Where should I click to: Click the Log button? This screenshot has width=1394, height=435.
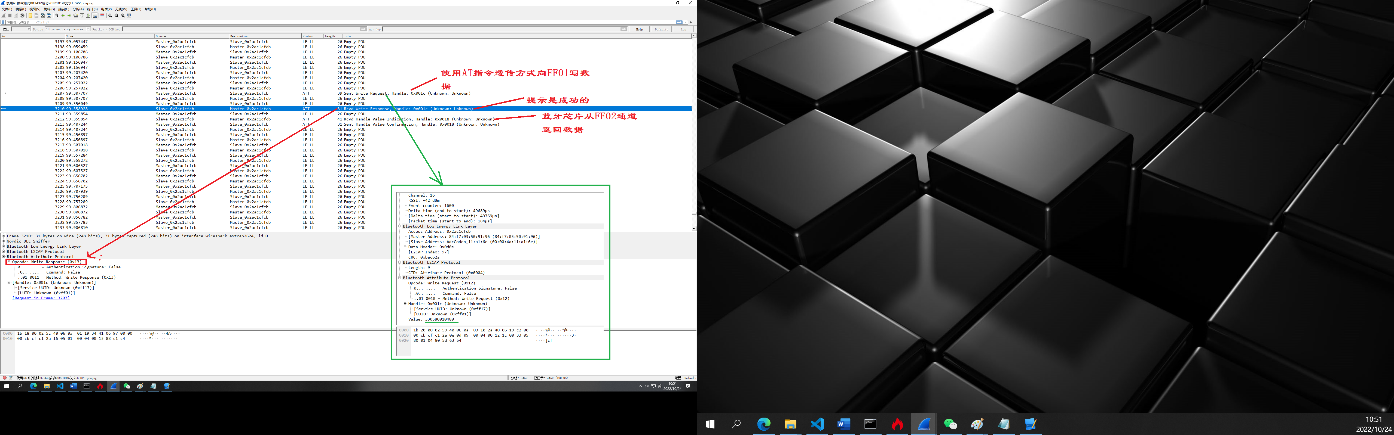click(x=683, y=29)
